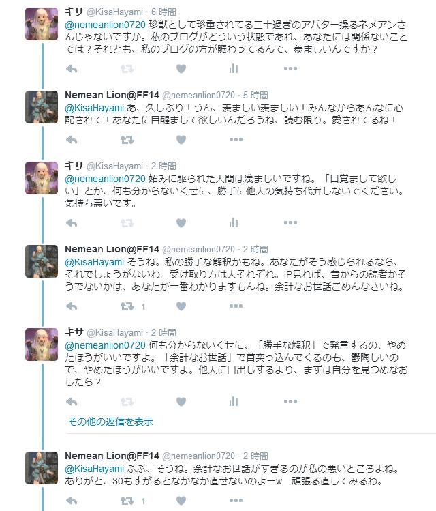Open analytics on キサ tweet about 妬み
The width and height of the screenshot is (436, 511).
[x=234, y=222]
